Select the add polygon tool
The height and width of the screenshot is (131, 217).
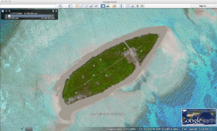pyautogui.click(x=82, y=6)
